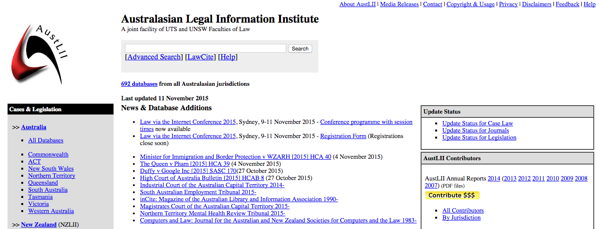Open Update Status for Case Law

(477, 123)
